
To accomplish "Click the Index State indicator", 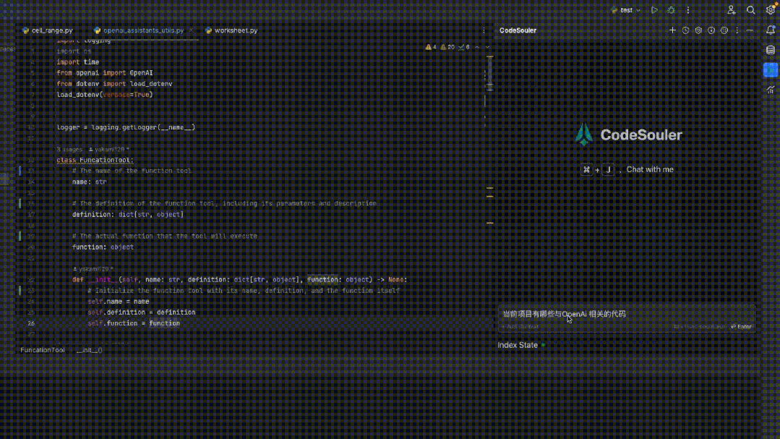I will [x=521, y=345].
